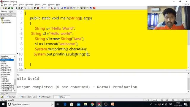Click the Paste toolbar icon
The height and width of the screenshot is (107, 190).
(x=35, y=8)
